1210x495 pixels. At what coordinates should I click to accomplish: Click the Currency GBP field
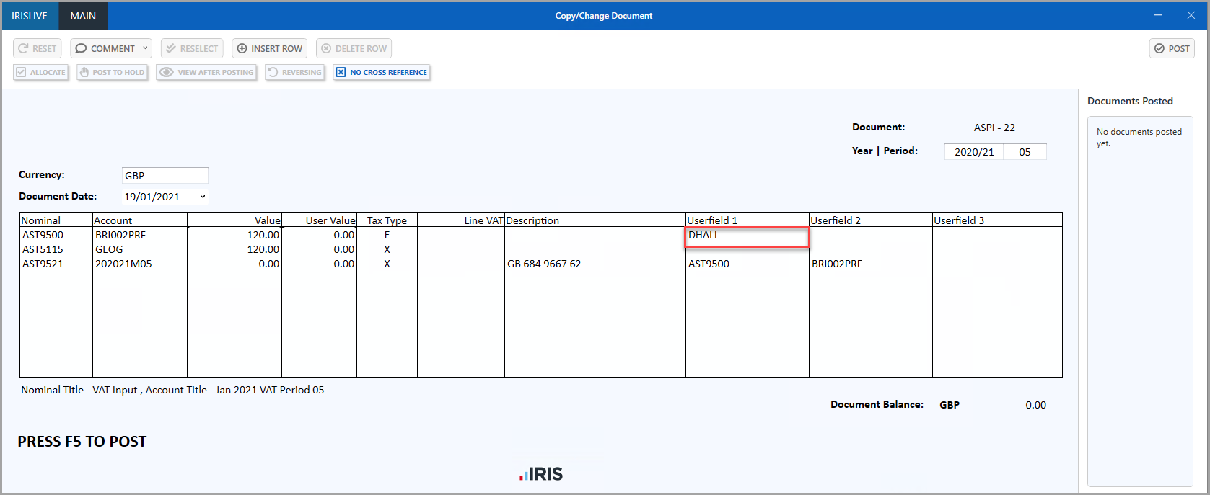pos(165,176)
